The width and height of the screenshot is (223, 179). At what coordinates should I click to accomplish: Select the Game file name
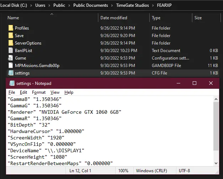tap(20, 58)
